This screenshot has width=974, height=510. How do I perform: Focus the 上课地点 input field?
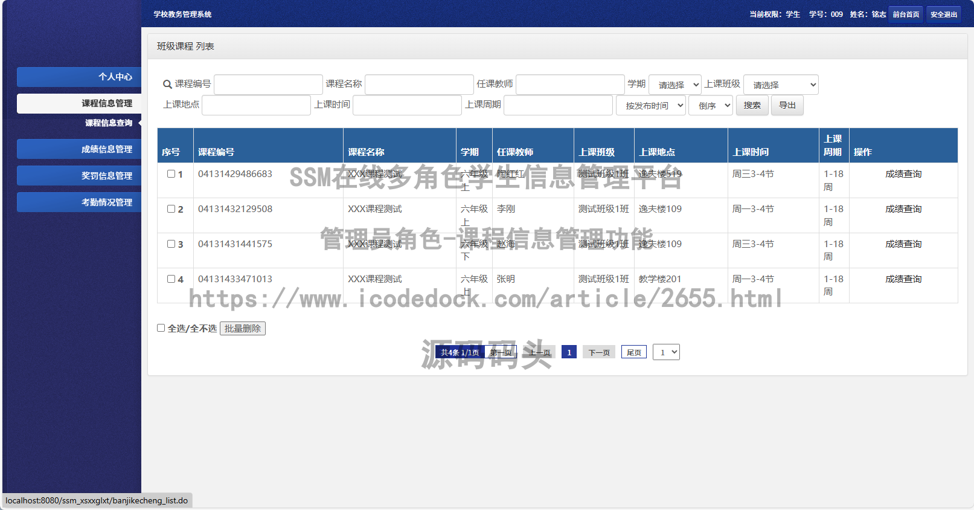[256, 105]
